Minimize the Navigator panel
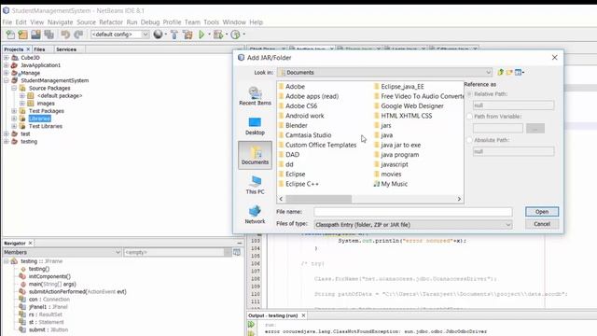This screenshot has width=597, height=336. point(240,243)
